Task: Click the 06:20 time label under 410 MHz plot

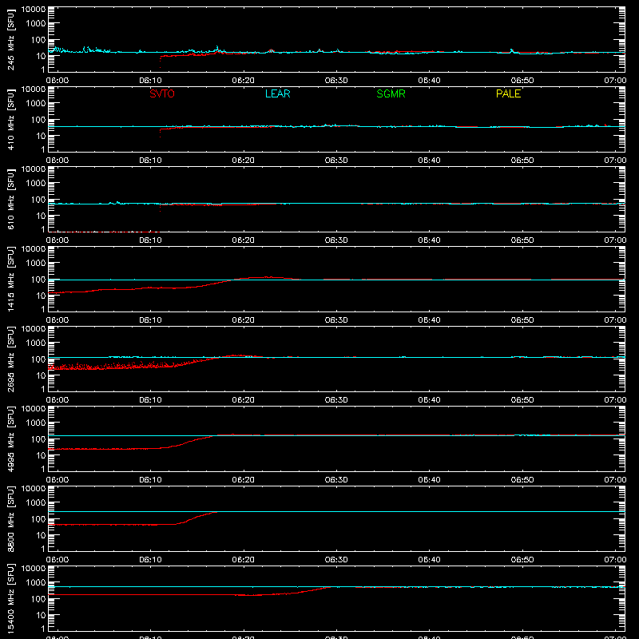Action: tap(244, 161)
